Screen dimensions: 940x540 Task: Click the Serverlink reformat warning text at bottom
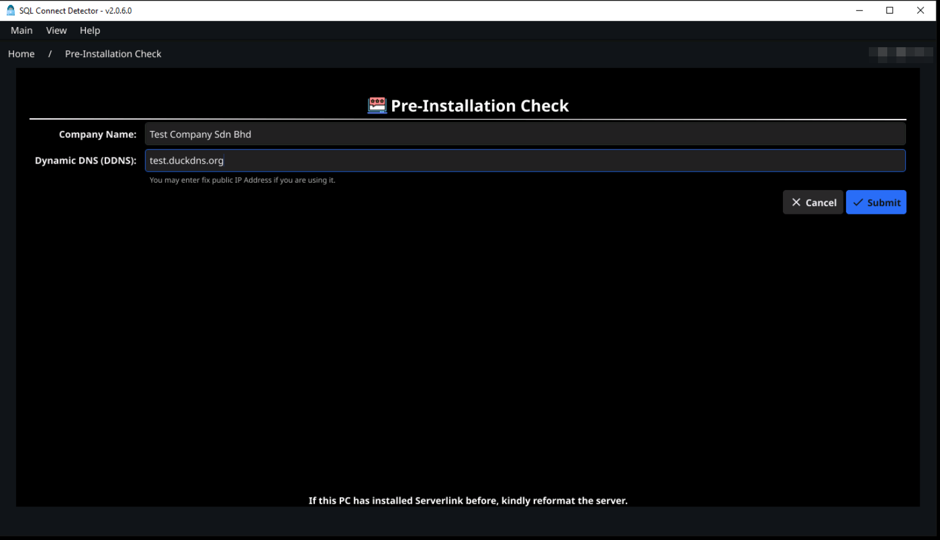coord(468,500)
